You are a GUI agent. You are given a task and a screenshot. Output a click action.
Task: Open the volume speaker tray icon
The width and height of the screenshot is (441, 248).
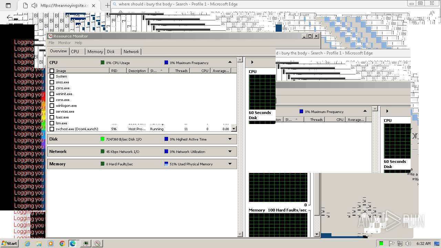tap(408, 244)
